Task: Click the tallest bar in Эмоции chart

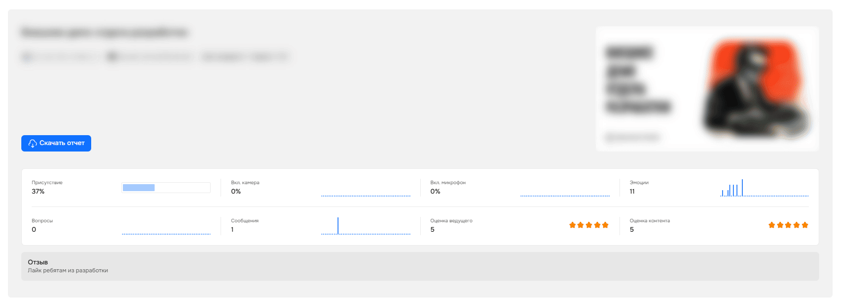Action: [742, 188]
